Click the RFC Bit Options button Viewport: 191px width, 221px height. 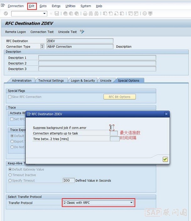click(119, 97)
